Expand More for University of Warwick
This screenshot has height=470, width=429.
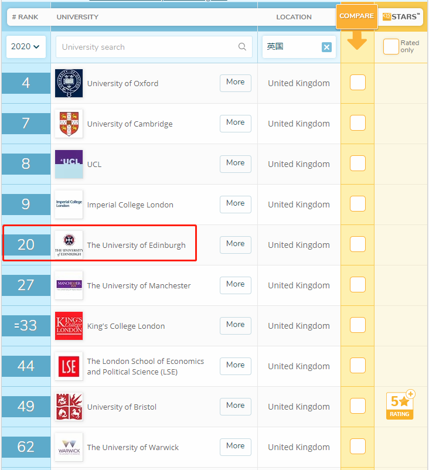(236, 447)
